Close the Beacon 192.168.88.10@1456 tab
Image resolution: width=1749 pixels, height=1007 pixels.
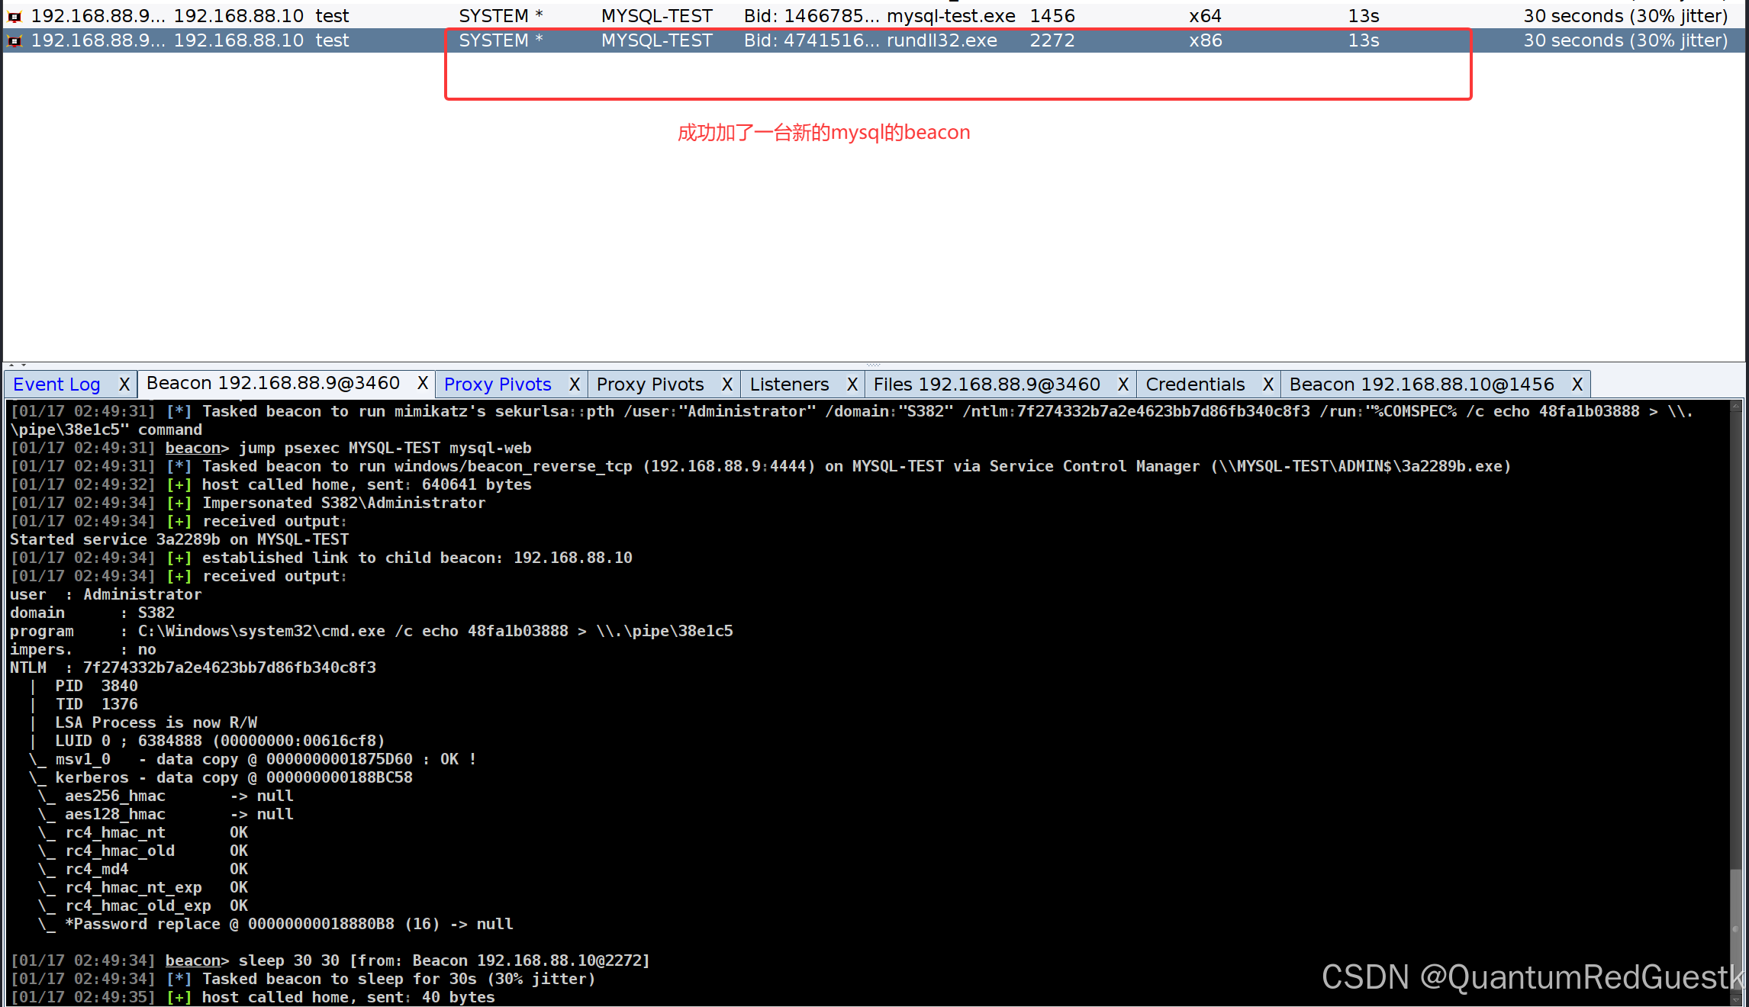pos(1577,384)
